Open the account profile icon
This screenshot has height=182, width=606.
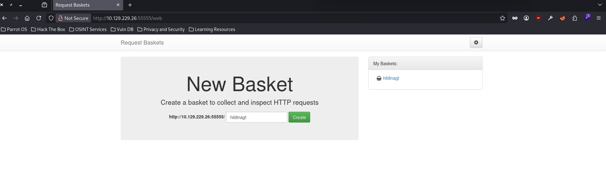tap(526, 18)
